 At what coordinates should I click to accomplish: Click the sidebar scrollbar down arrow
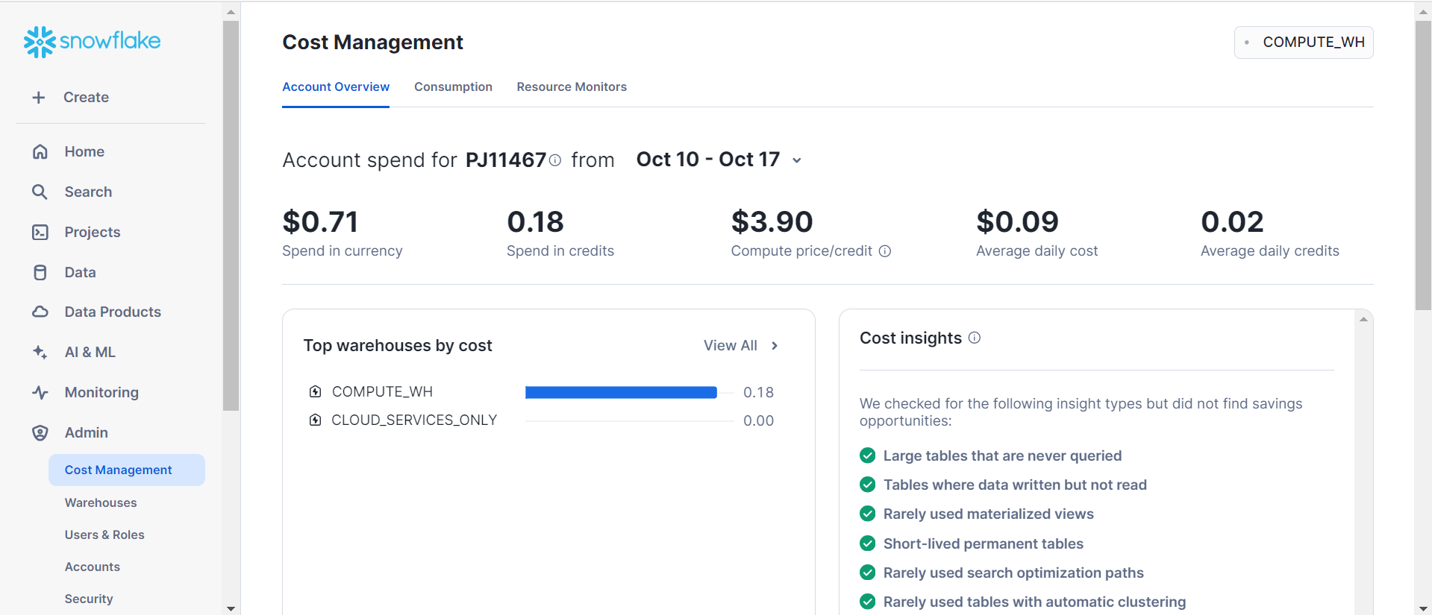coord(231,609)
